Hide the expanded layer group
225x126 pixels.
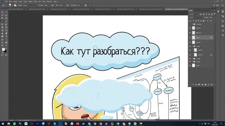(190, 46)
